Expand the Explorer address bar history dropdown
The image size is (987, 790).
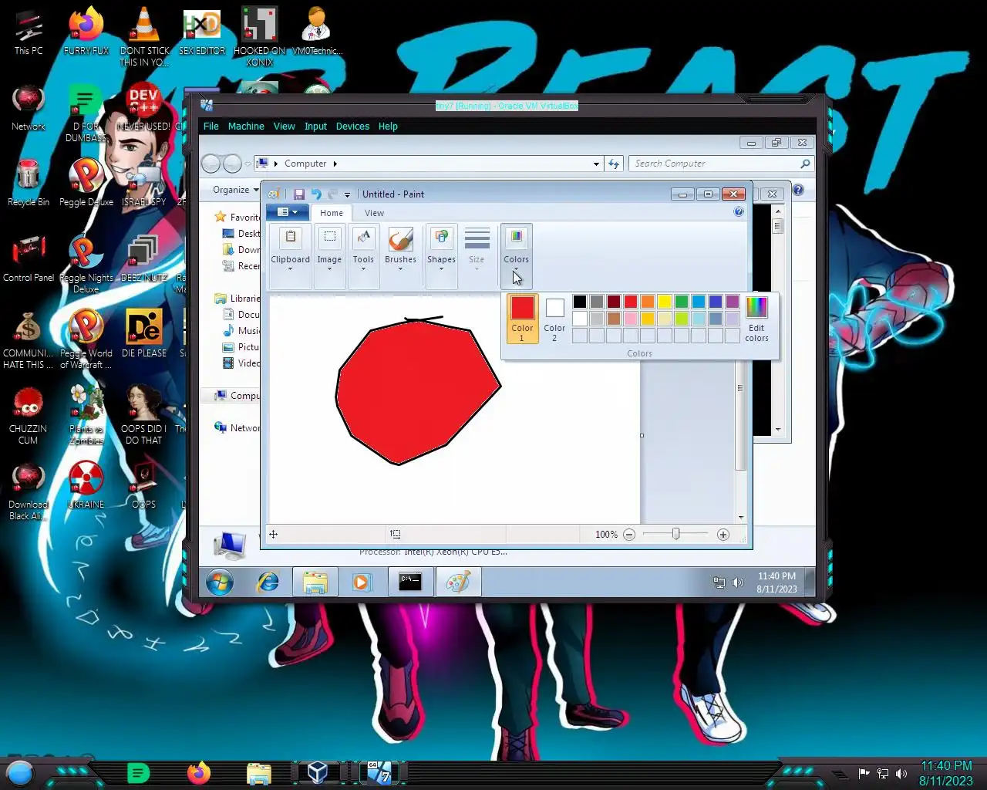[x=596, y=164]
